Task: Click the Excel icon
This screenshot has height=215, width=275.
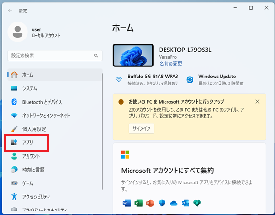Action: click(x=138, y=203)
